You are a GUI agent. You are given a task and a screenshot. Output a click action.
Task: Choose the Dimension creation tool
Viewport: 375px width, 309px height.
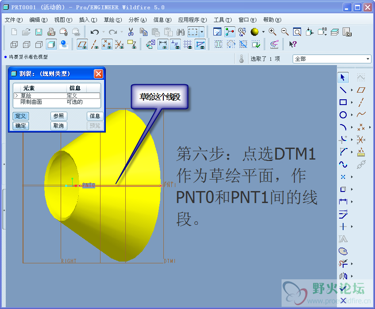click(x=343, y=202)
